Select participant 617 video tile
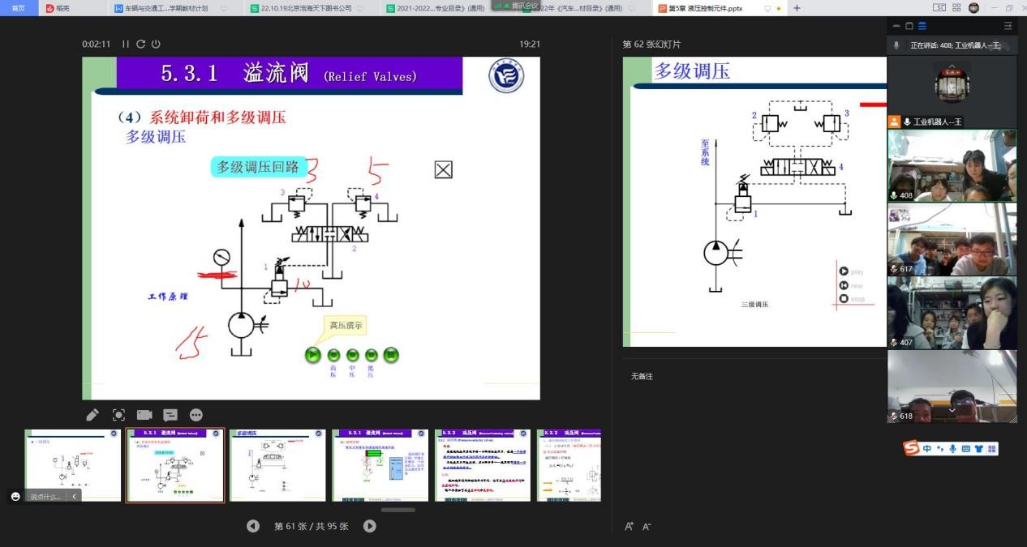 (x=952, y=239)
